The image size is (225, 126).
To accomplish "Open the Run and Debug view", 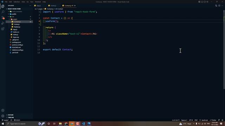I will pos(3,23).
